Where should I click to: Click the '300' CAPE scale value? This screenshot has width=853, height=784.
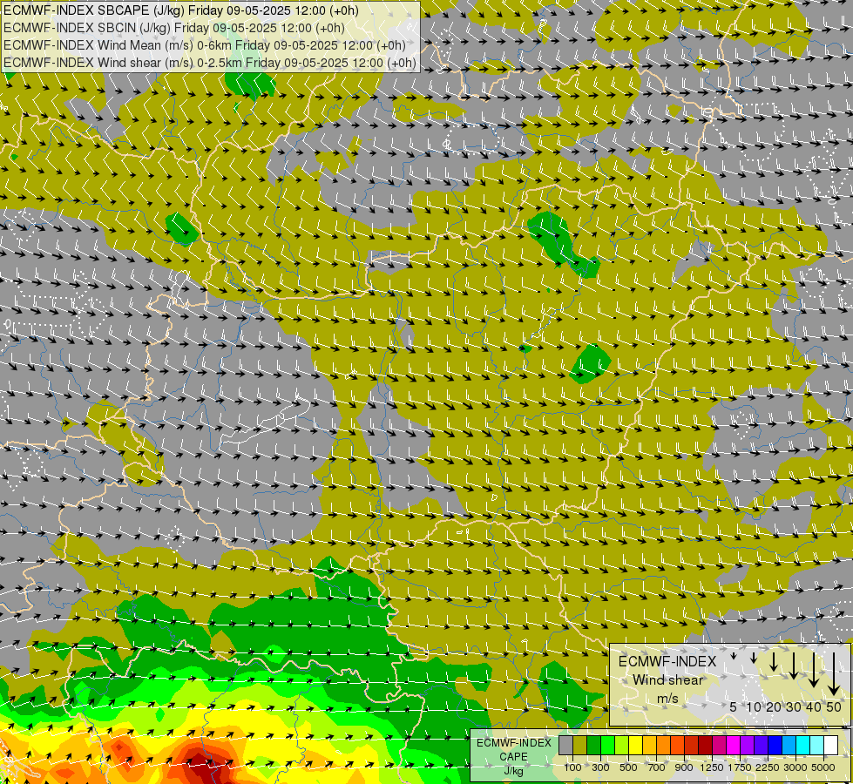click(x=600, y=767)
